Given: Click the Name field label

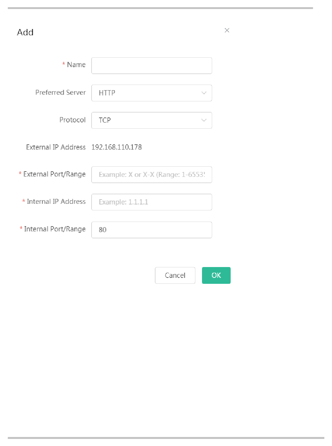Looking at the screenshot, I should 76,65.
